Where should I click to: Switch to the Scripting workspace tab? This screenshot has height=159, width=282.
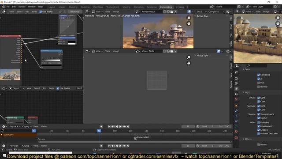[180, 7]
